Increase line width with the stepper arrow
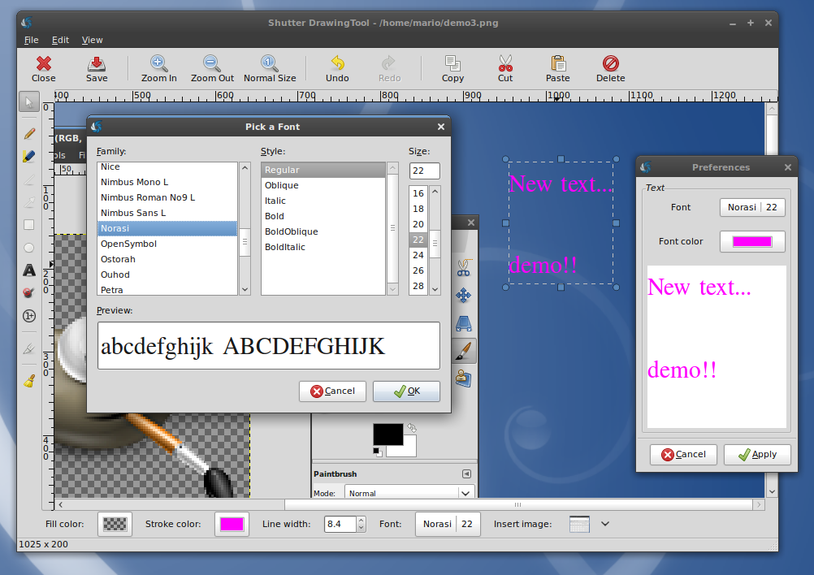This screenshot has height=575, width=814. (361, 521)
